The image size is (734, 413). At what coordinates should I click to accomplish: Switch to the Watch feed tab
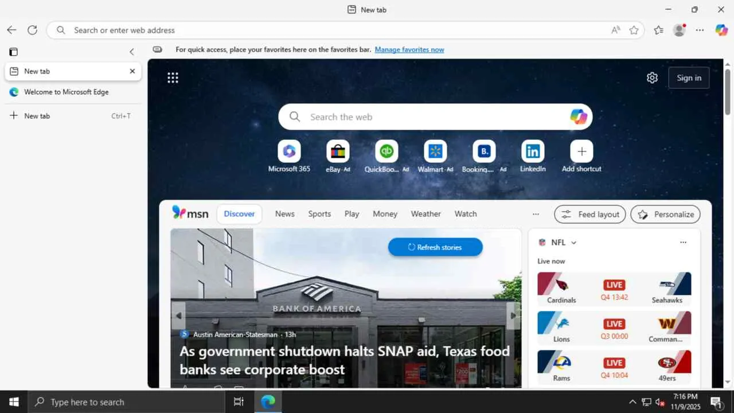pyautogui.click(x=466, y=214)
